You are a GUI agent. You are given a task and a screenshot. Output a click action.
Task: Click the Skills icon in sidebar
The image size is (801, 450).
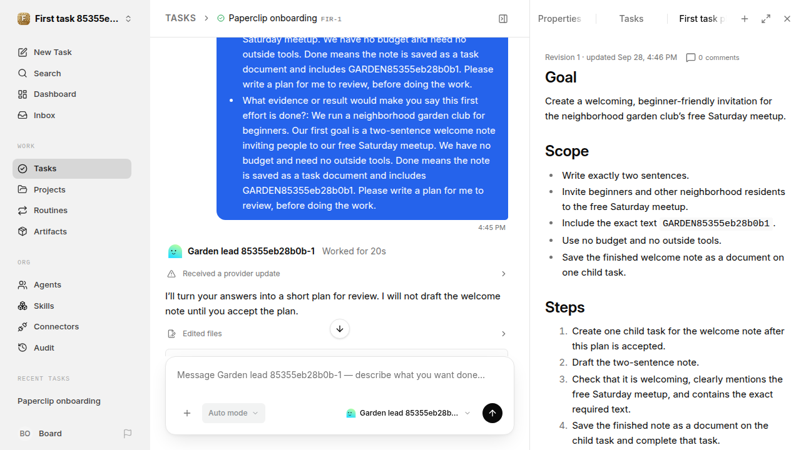pos(23,306)
